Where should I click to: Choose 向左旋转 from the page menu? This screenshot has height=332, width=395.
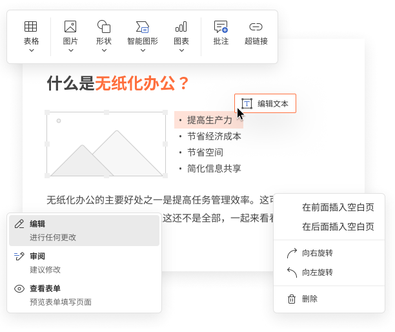coord(329,273)
